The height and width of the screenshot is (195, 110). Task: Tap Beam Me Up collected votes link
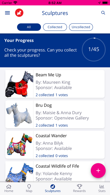coord(52,95)
